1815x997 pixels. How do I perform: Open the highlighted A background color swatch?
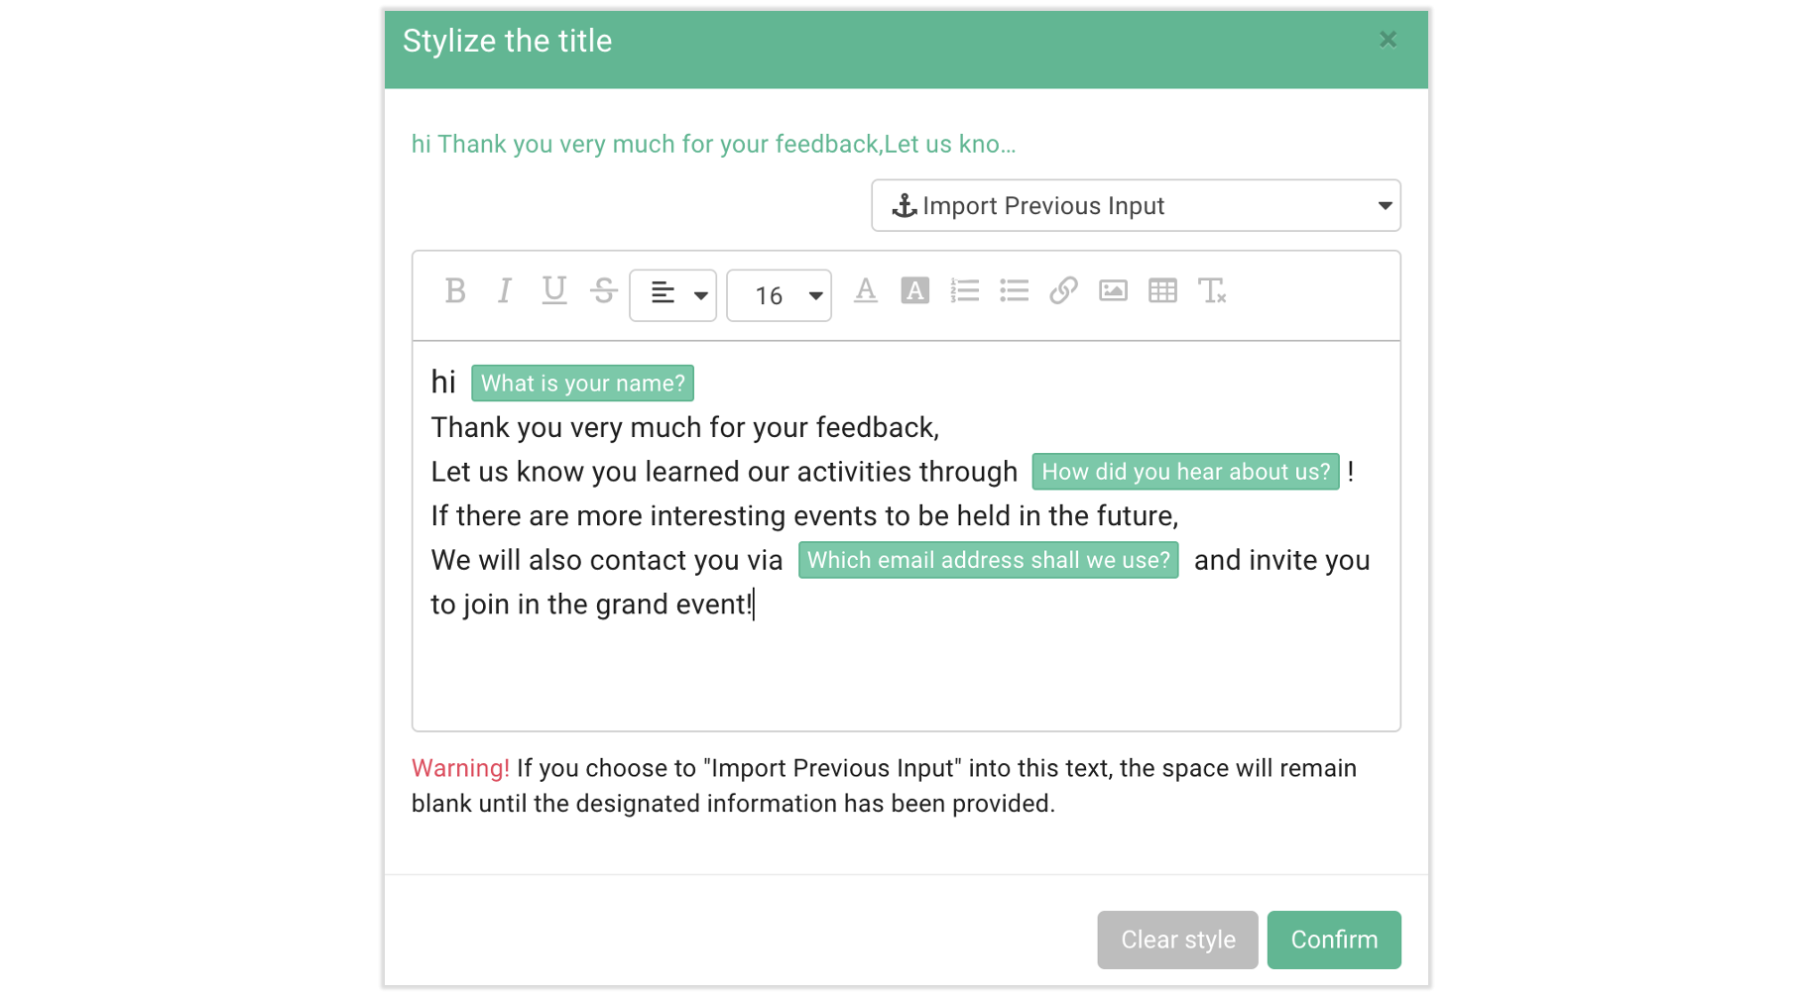coord(914,291)
